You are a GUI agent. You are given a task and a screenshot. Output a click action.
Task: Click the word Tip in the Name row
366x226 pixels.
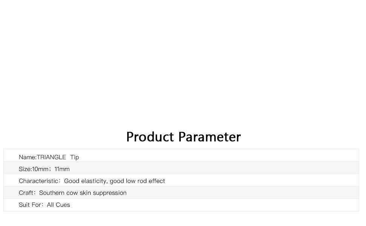[74, 157]
